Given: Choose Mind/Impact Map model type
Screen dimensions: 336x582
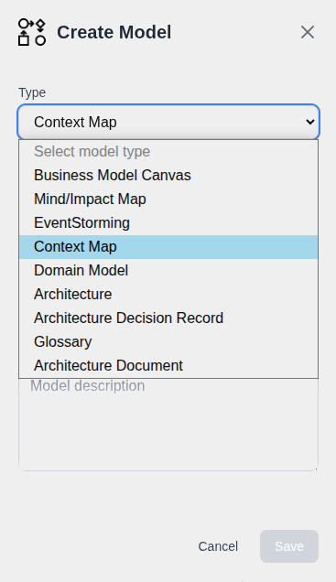Looking at the screenshot, I should click(168, 199).
